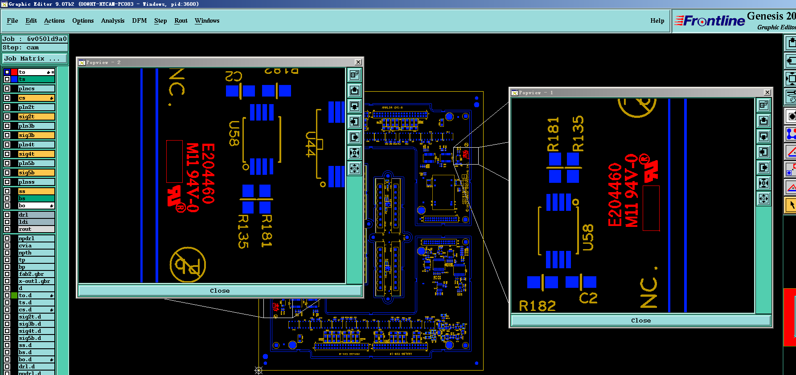
Task: Click pan-down icon in Popview 2 toolbar
Action: click(354, 106)
